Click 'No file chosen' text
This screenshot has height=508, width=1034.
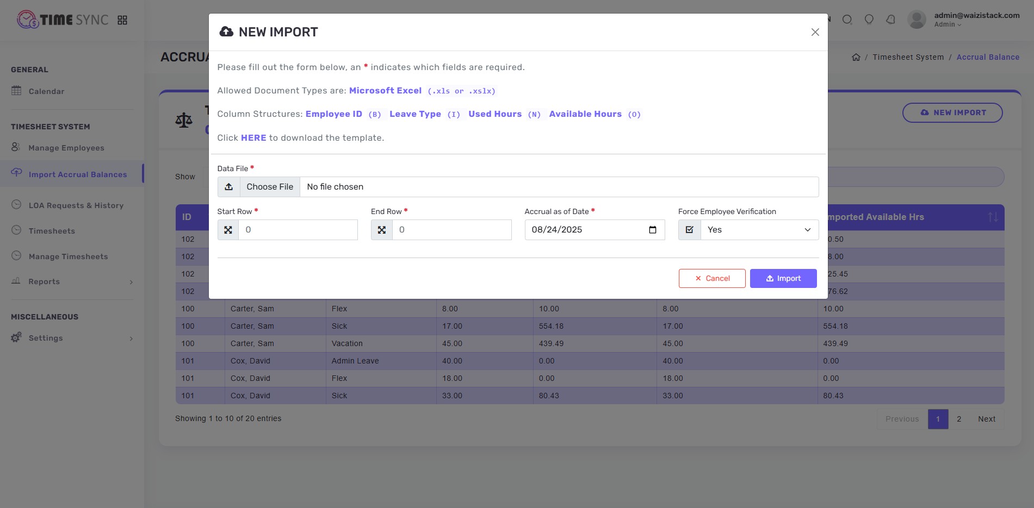pos(335,187)
